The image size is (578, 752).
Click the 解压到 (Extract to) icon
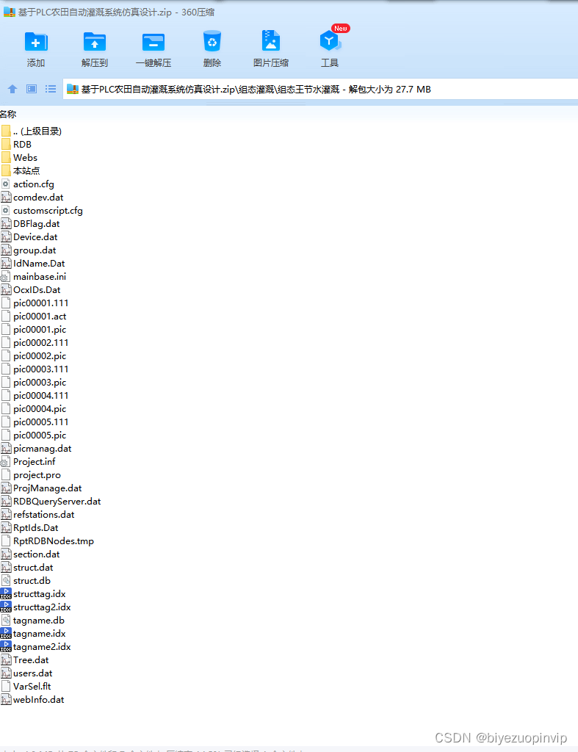(x=95, y=42)
